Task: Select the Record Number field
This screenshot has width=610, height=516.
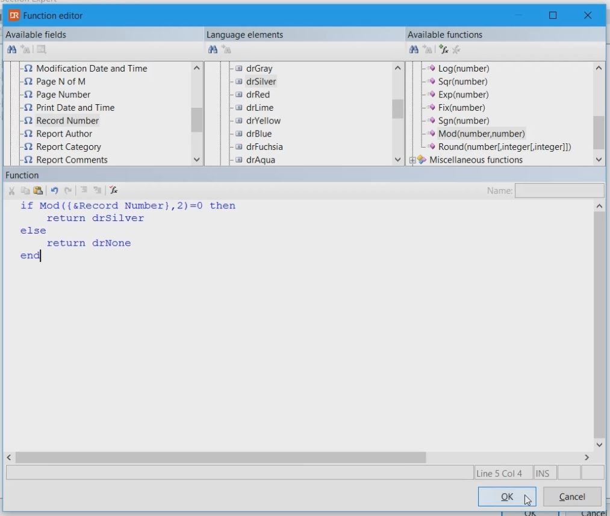Action: (67, 120)
